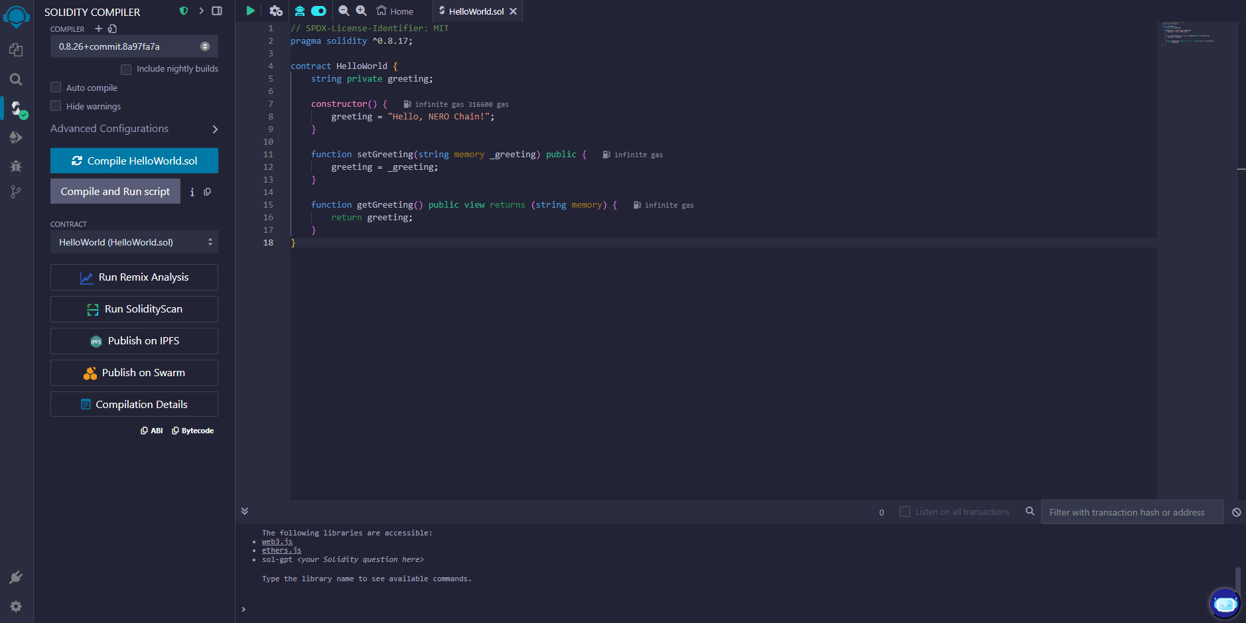Expand Advanced Configurations section

pos(134,129)
